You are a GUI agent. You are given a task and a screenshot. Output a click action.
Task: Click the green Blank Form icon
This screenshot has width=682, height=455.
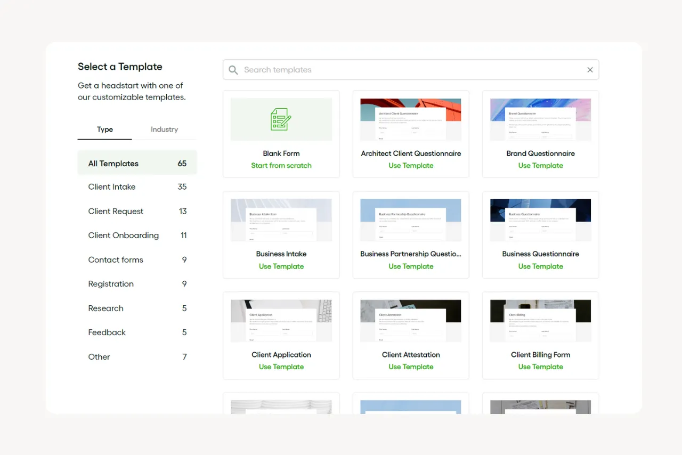click(x=281, y=119)
